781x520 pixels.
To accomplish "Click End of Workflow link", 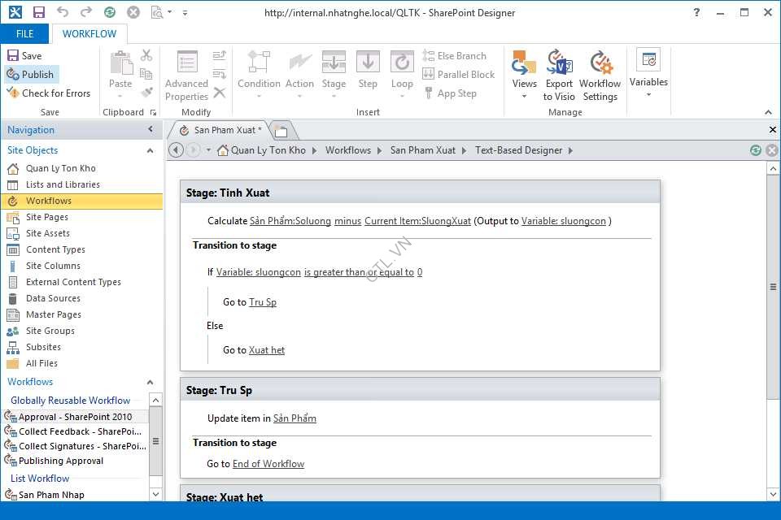I will pos(268,464).
